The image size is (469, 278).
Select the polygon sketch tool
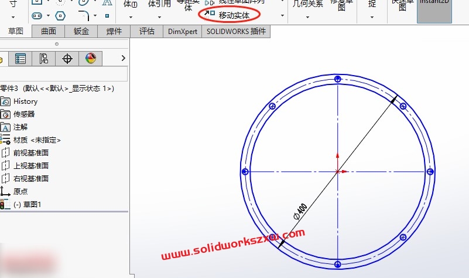[x=60, y=16]
